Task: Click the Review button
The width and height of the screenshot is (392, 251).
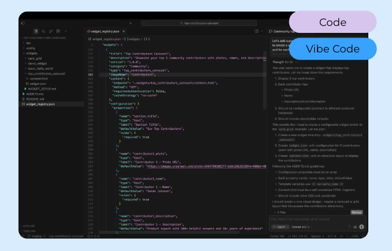Action: [357, 212]
